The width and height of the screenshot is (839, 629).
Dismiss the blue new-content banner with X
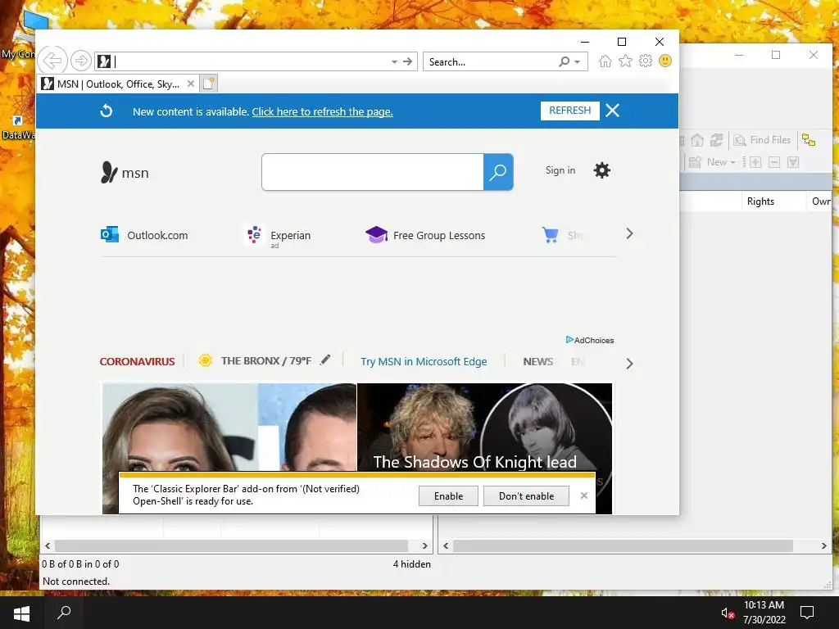[612, 111]
